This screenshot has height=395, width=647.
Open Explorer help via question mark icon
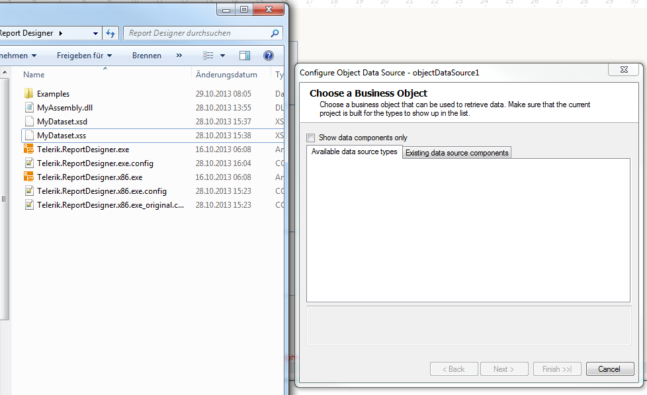coord(269,56)
